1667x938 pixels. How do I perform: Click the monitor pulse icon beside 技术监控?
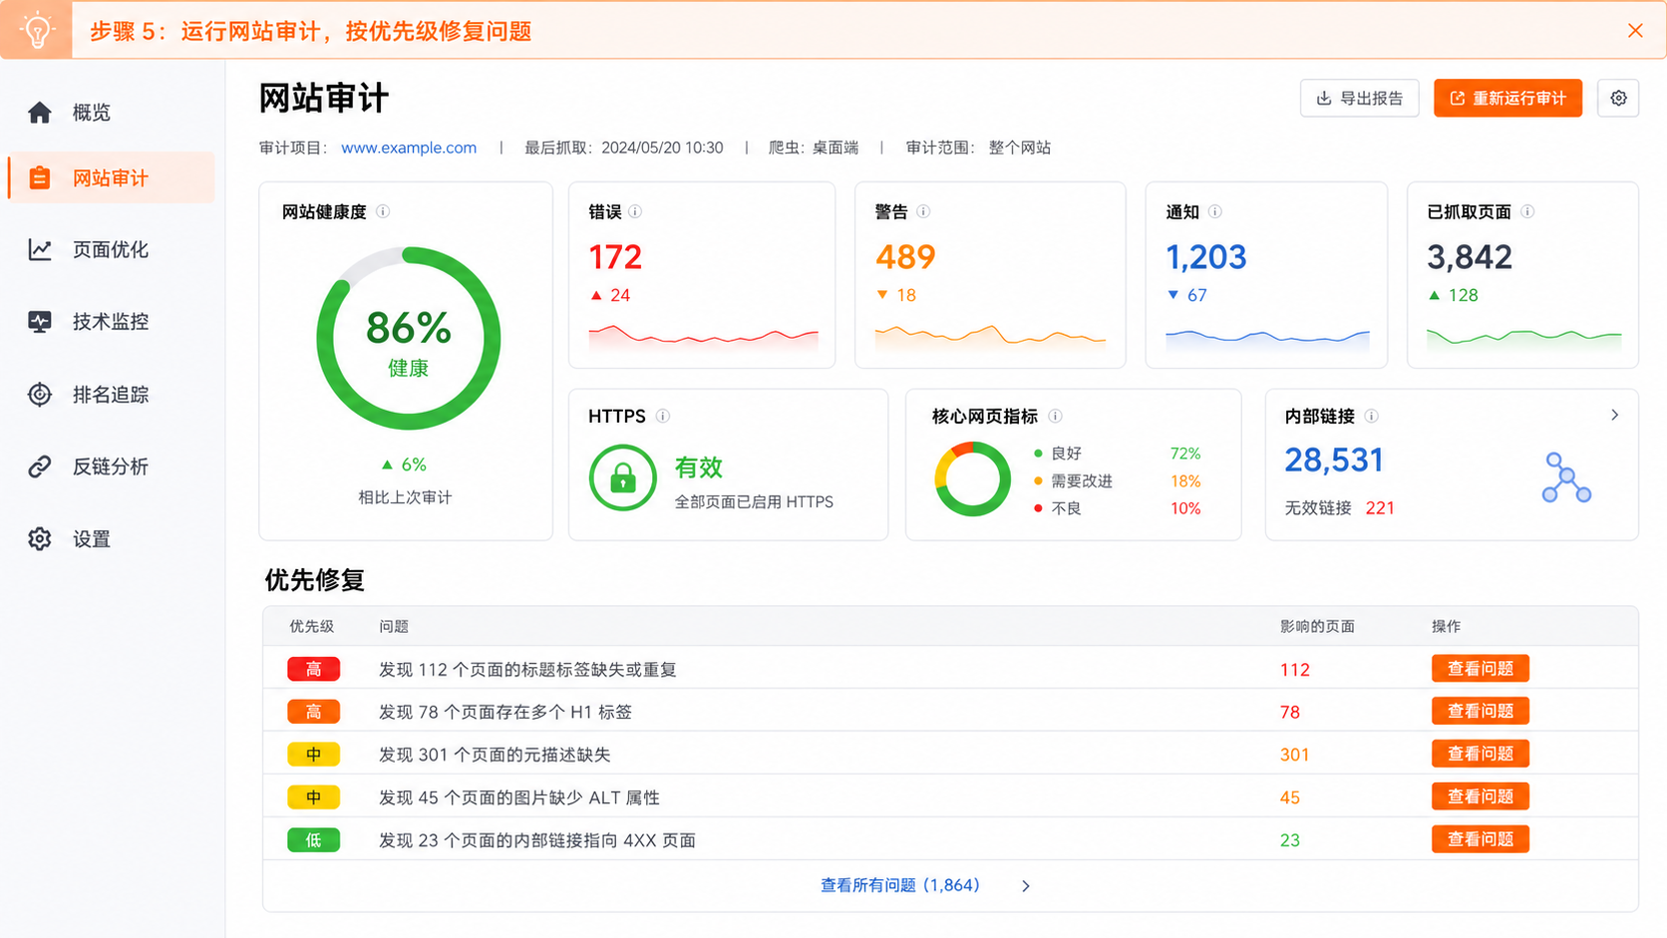pos(40,321)
